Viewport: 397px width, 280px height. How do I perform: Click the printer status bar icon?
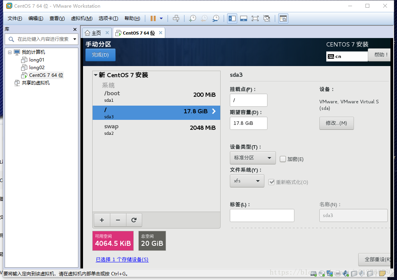pos(338,273)
